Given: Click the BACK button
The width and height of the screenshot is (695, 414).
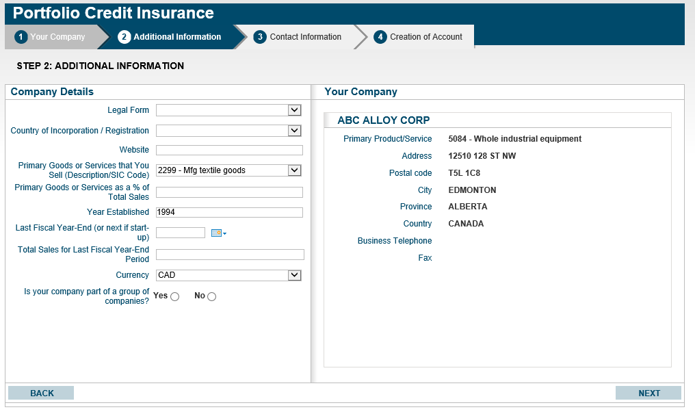Looking at the screenshot, I should point(41,393).
